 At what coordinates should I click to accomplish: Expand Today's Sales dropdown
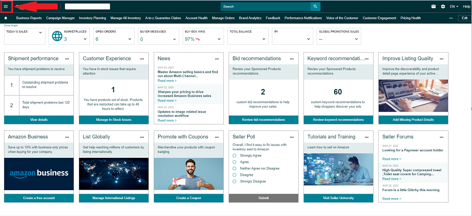40,32
